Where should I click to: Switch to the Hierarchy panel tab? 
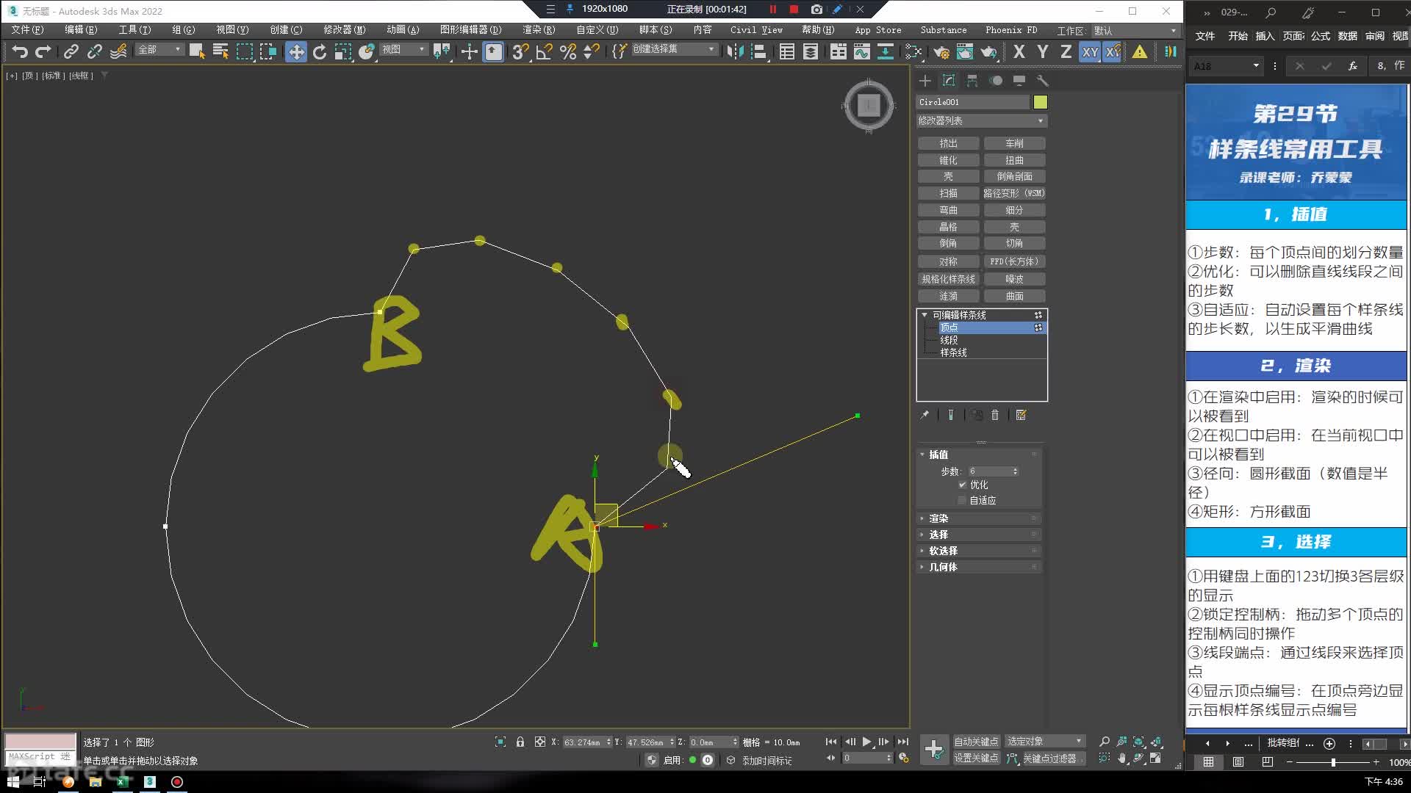pos(972,80)
